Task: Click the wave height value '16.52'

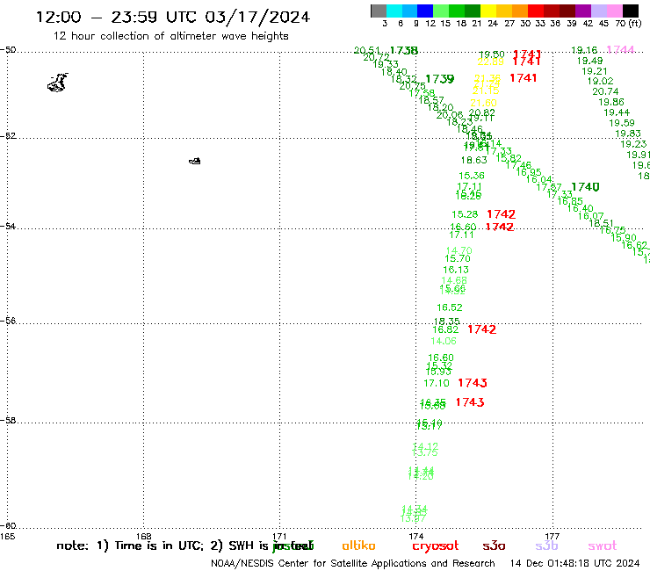Action: [450, 307]
